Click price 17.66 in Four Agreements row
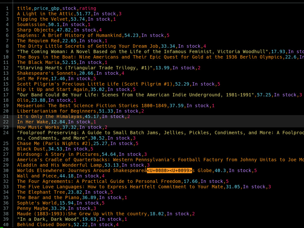Image resolution: width=304 pixels, height=228 pixels. tap(191, 182)
